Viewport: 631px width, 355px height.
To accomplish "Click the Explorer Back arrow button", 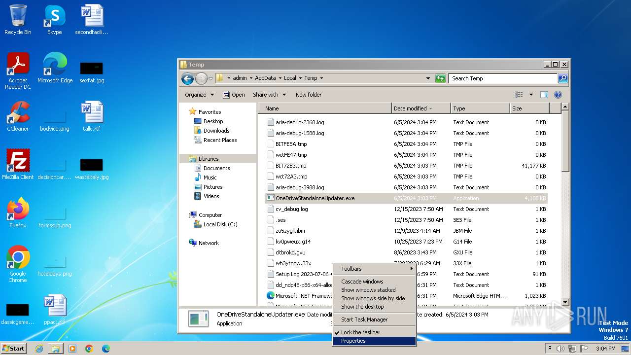I will point(187,78).
